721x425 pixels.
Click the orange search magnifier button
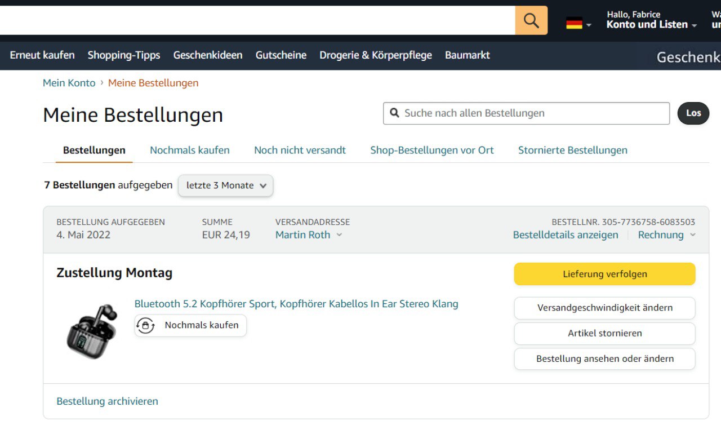(x=531, y=21)
